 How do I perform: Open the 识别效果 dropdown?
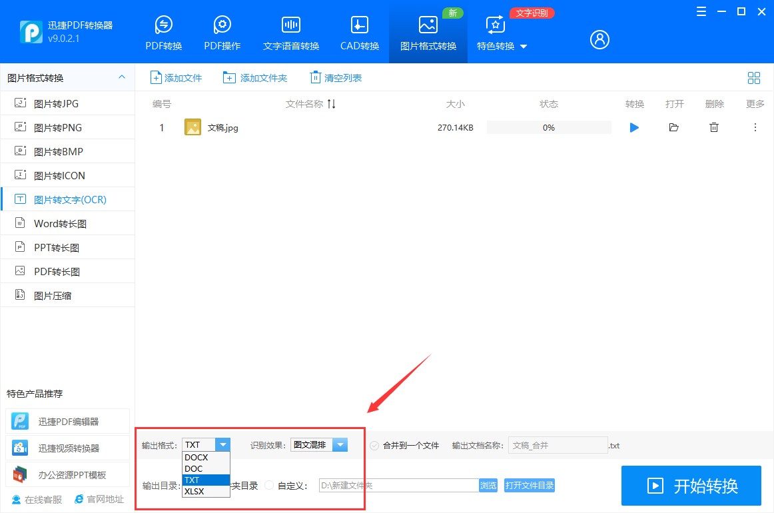[340, 444]
